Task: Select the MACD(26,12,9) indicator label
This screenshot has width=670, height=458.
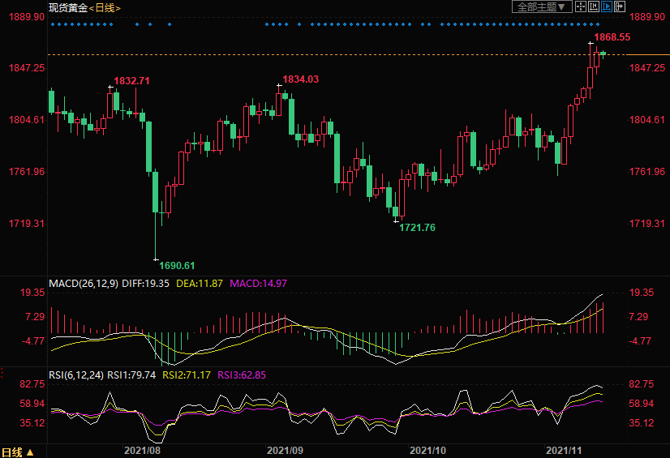Action: click(84, 284)
